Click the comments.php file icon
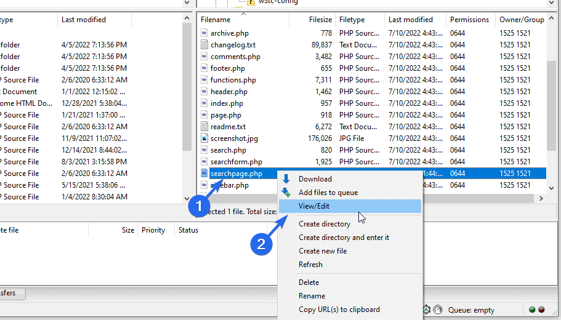The image size is (561, 320). pos(204,57)
